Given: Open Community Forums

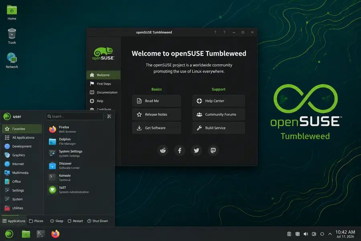Looking at the screenshot, I should coord(219,114).
